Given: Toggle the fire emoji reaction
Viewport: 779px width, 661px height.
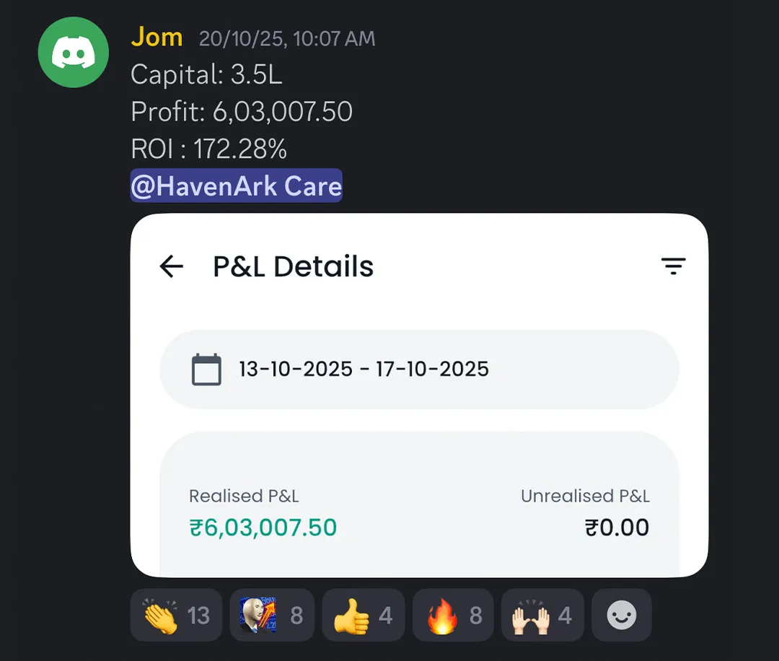Looking at the screenshot, I should click(x=453, y=616).
